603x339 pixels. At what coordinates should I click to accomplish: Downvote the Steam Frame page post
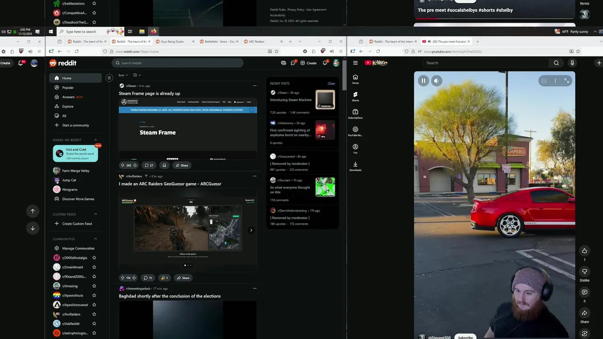tap(135, 165)
